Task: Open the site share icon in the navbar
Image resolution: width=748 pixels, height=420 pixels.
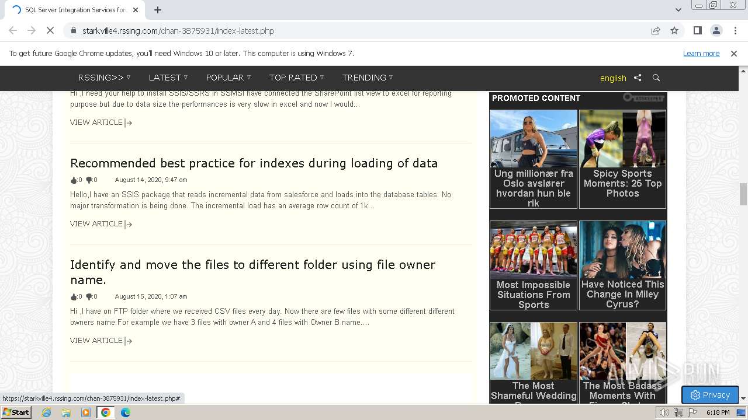Action: tap(638, 78)
